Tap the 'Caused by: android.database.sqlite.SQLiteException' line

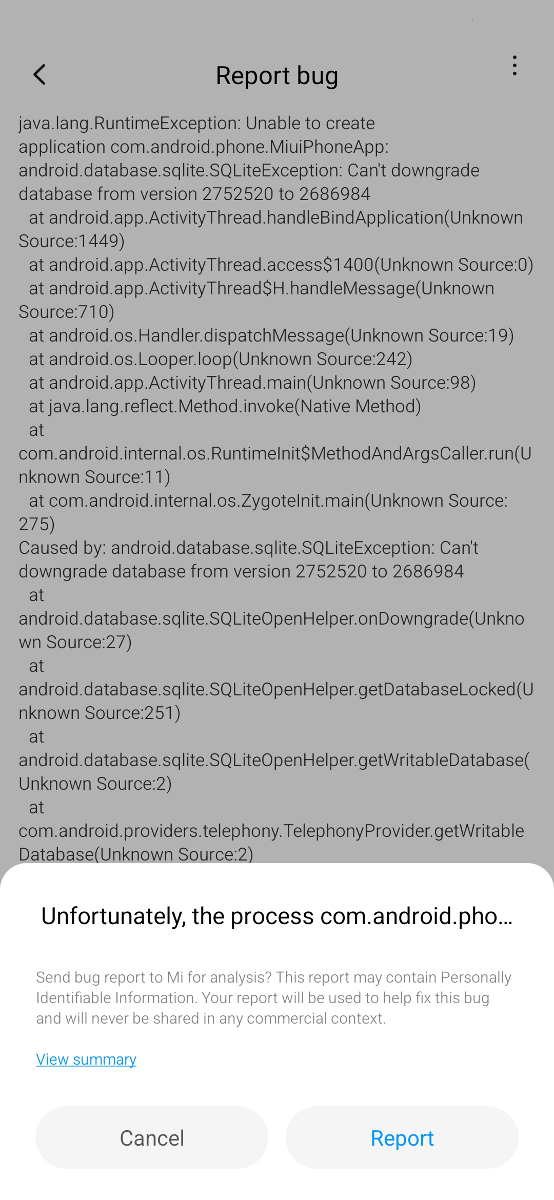tap(248, 548)
